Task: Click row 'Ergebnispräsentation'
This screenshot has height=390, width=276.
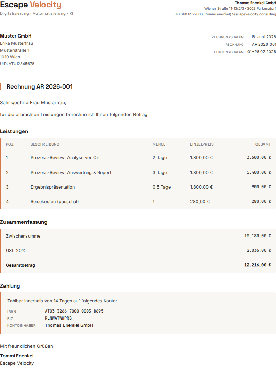Action: click(x=138, y=187)
